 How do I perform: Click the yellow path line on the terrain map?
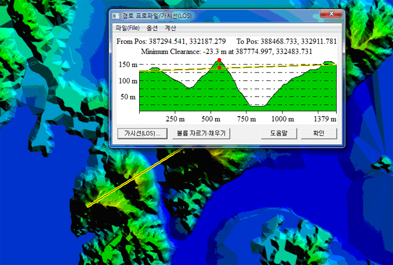pos(135,177)
